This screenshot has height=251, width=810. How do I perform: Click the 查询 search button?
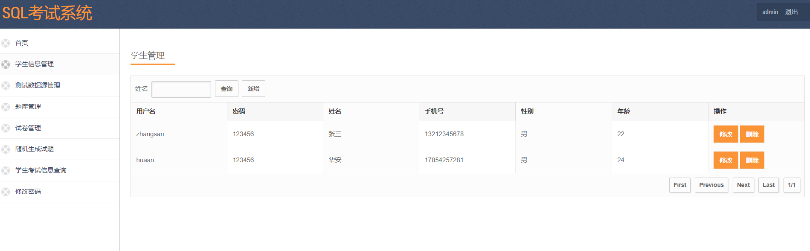[x=226, y=89]
